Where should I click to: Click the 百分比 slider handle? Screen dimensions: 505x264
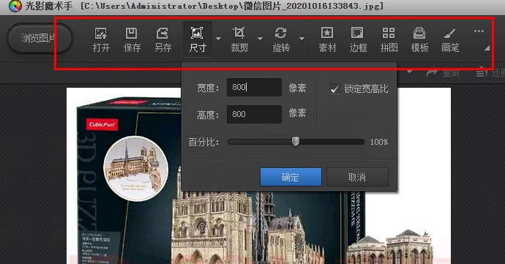pos(296,141)
